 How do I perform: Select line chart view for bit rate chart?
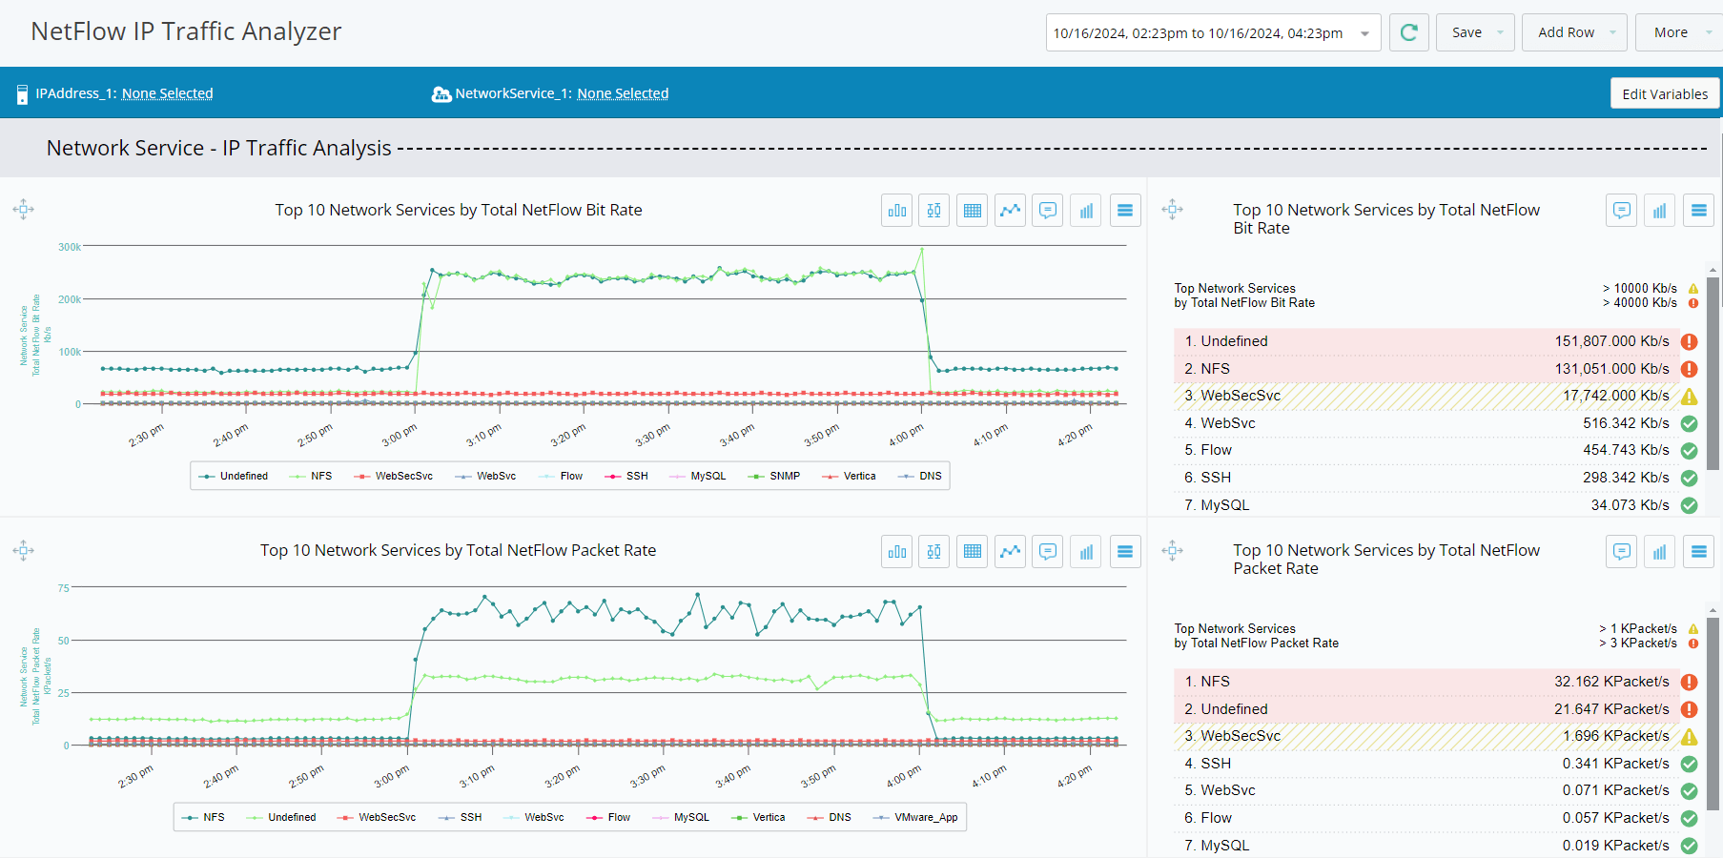point(1011,211)
